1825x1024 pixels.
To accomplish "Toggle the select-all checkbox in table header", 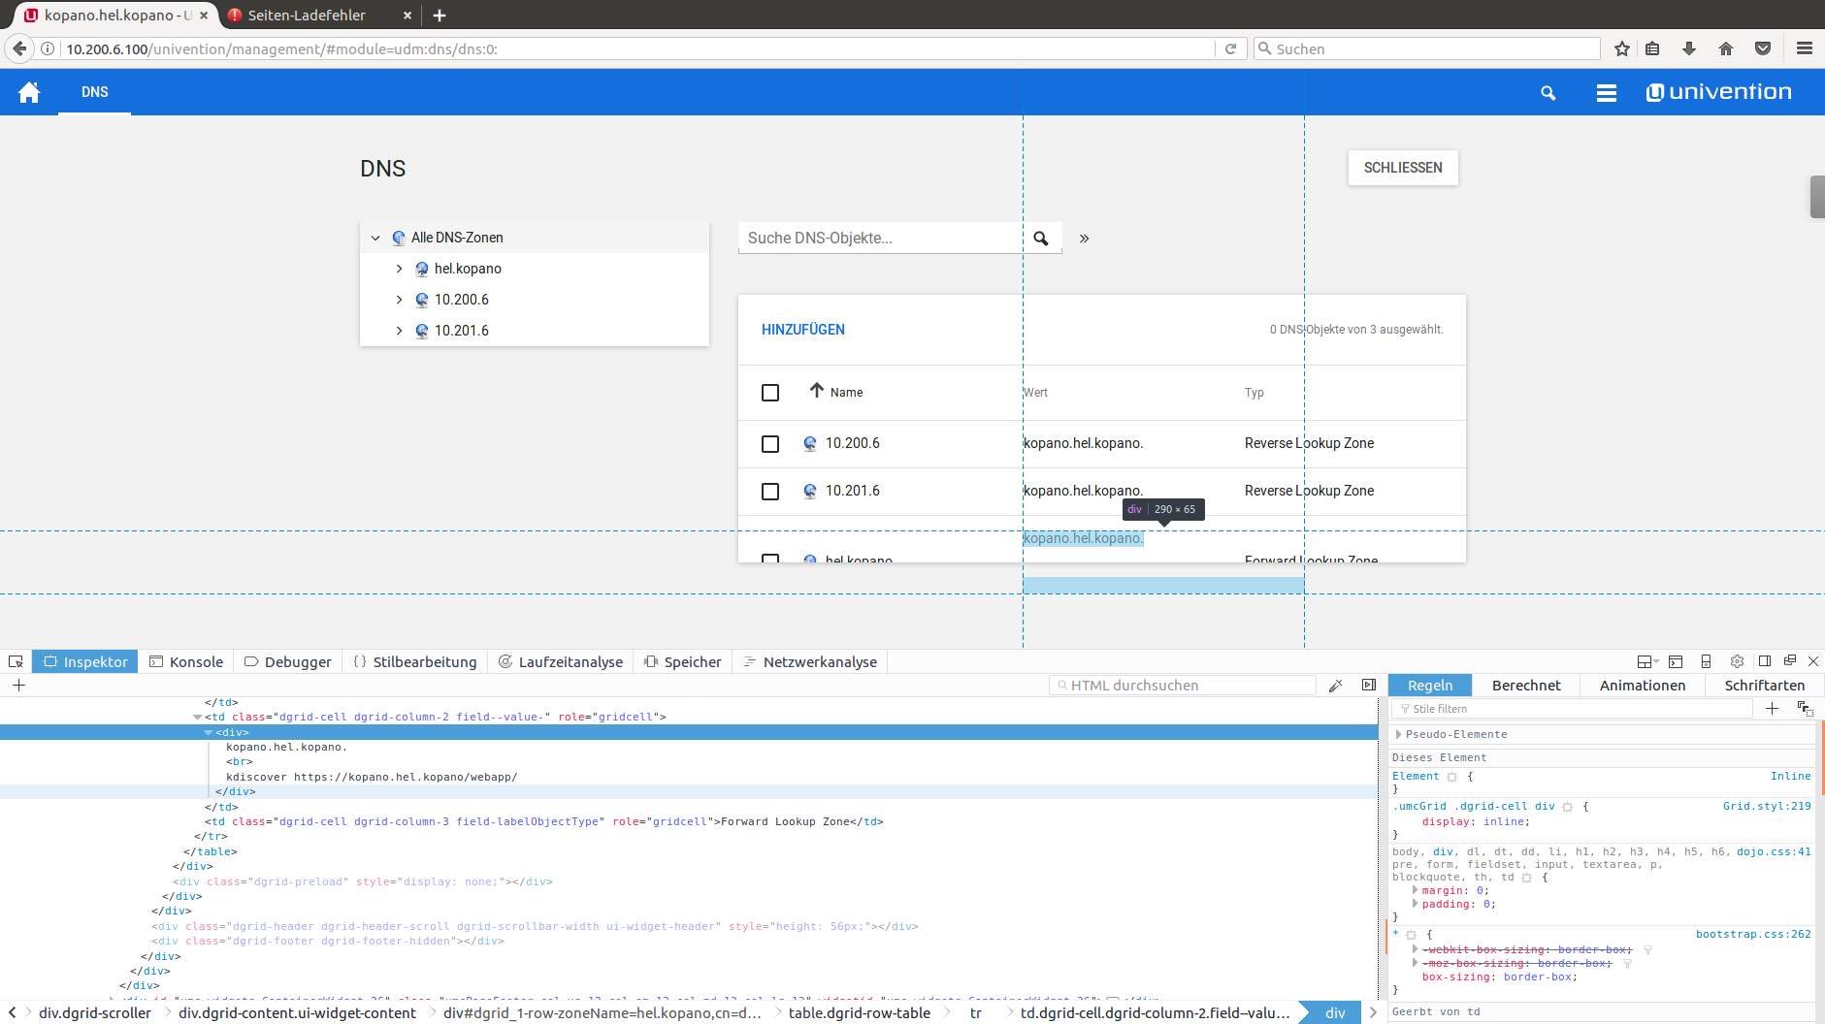I will coord(770,393).
